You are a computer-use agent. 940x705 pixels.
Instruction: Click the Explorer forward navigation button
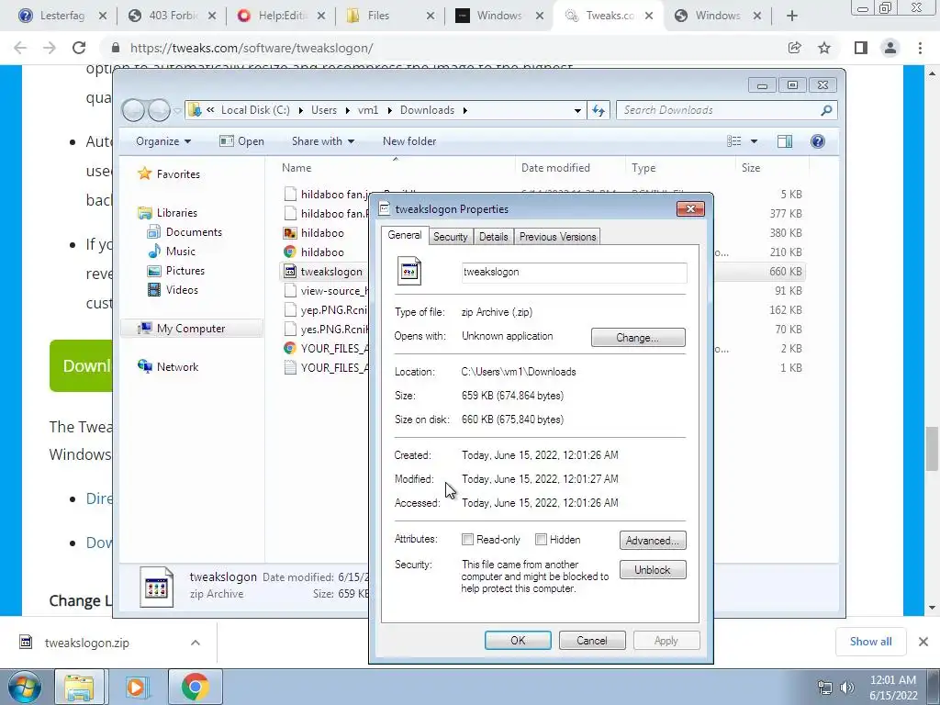click(159, 110)
